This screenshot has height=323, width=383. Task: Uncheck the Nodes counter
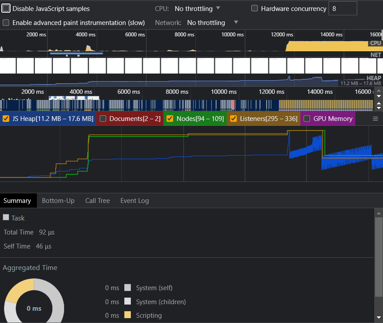pyautogui.click(x=170, y=119)
